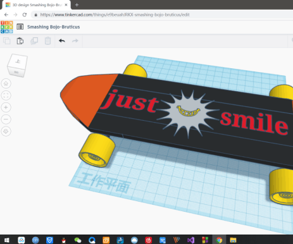Click the view cube top face
The image size is (293, 244).
click(18, 61)
